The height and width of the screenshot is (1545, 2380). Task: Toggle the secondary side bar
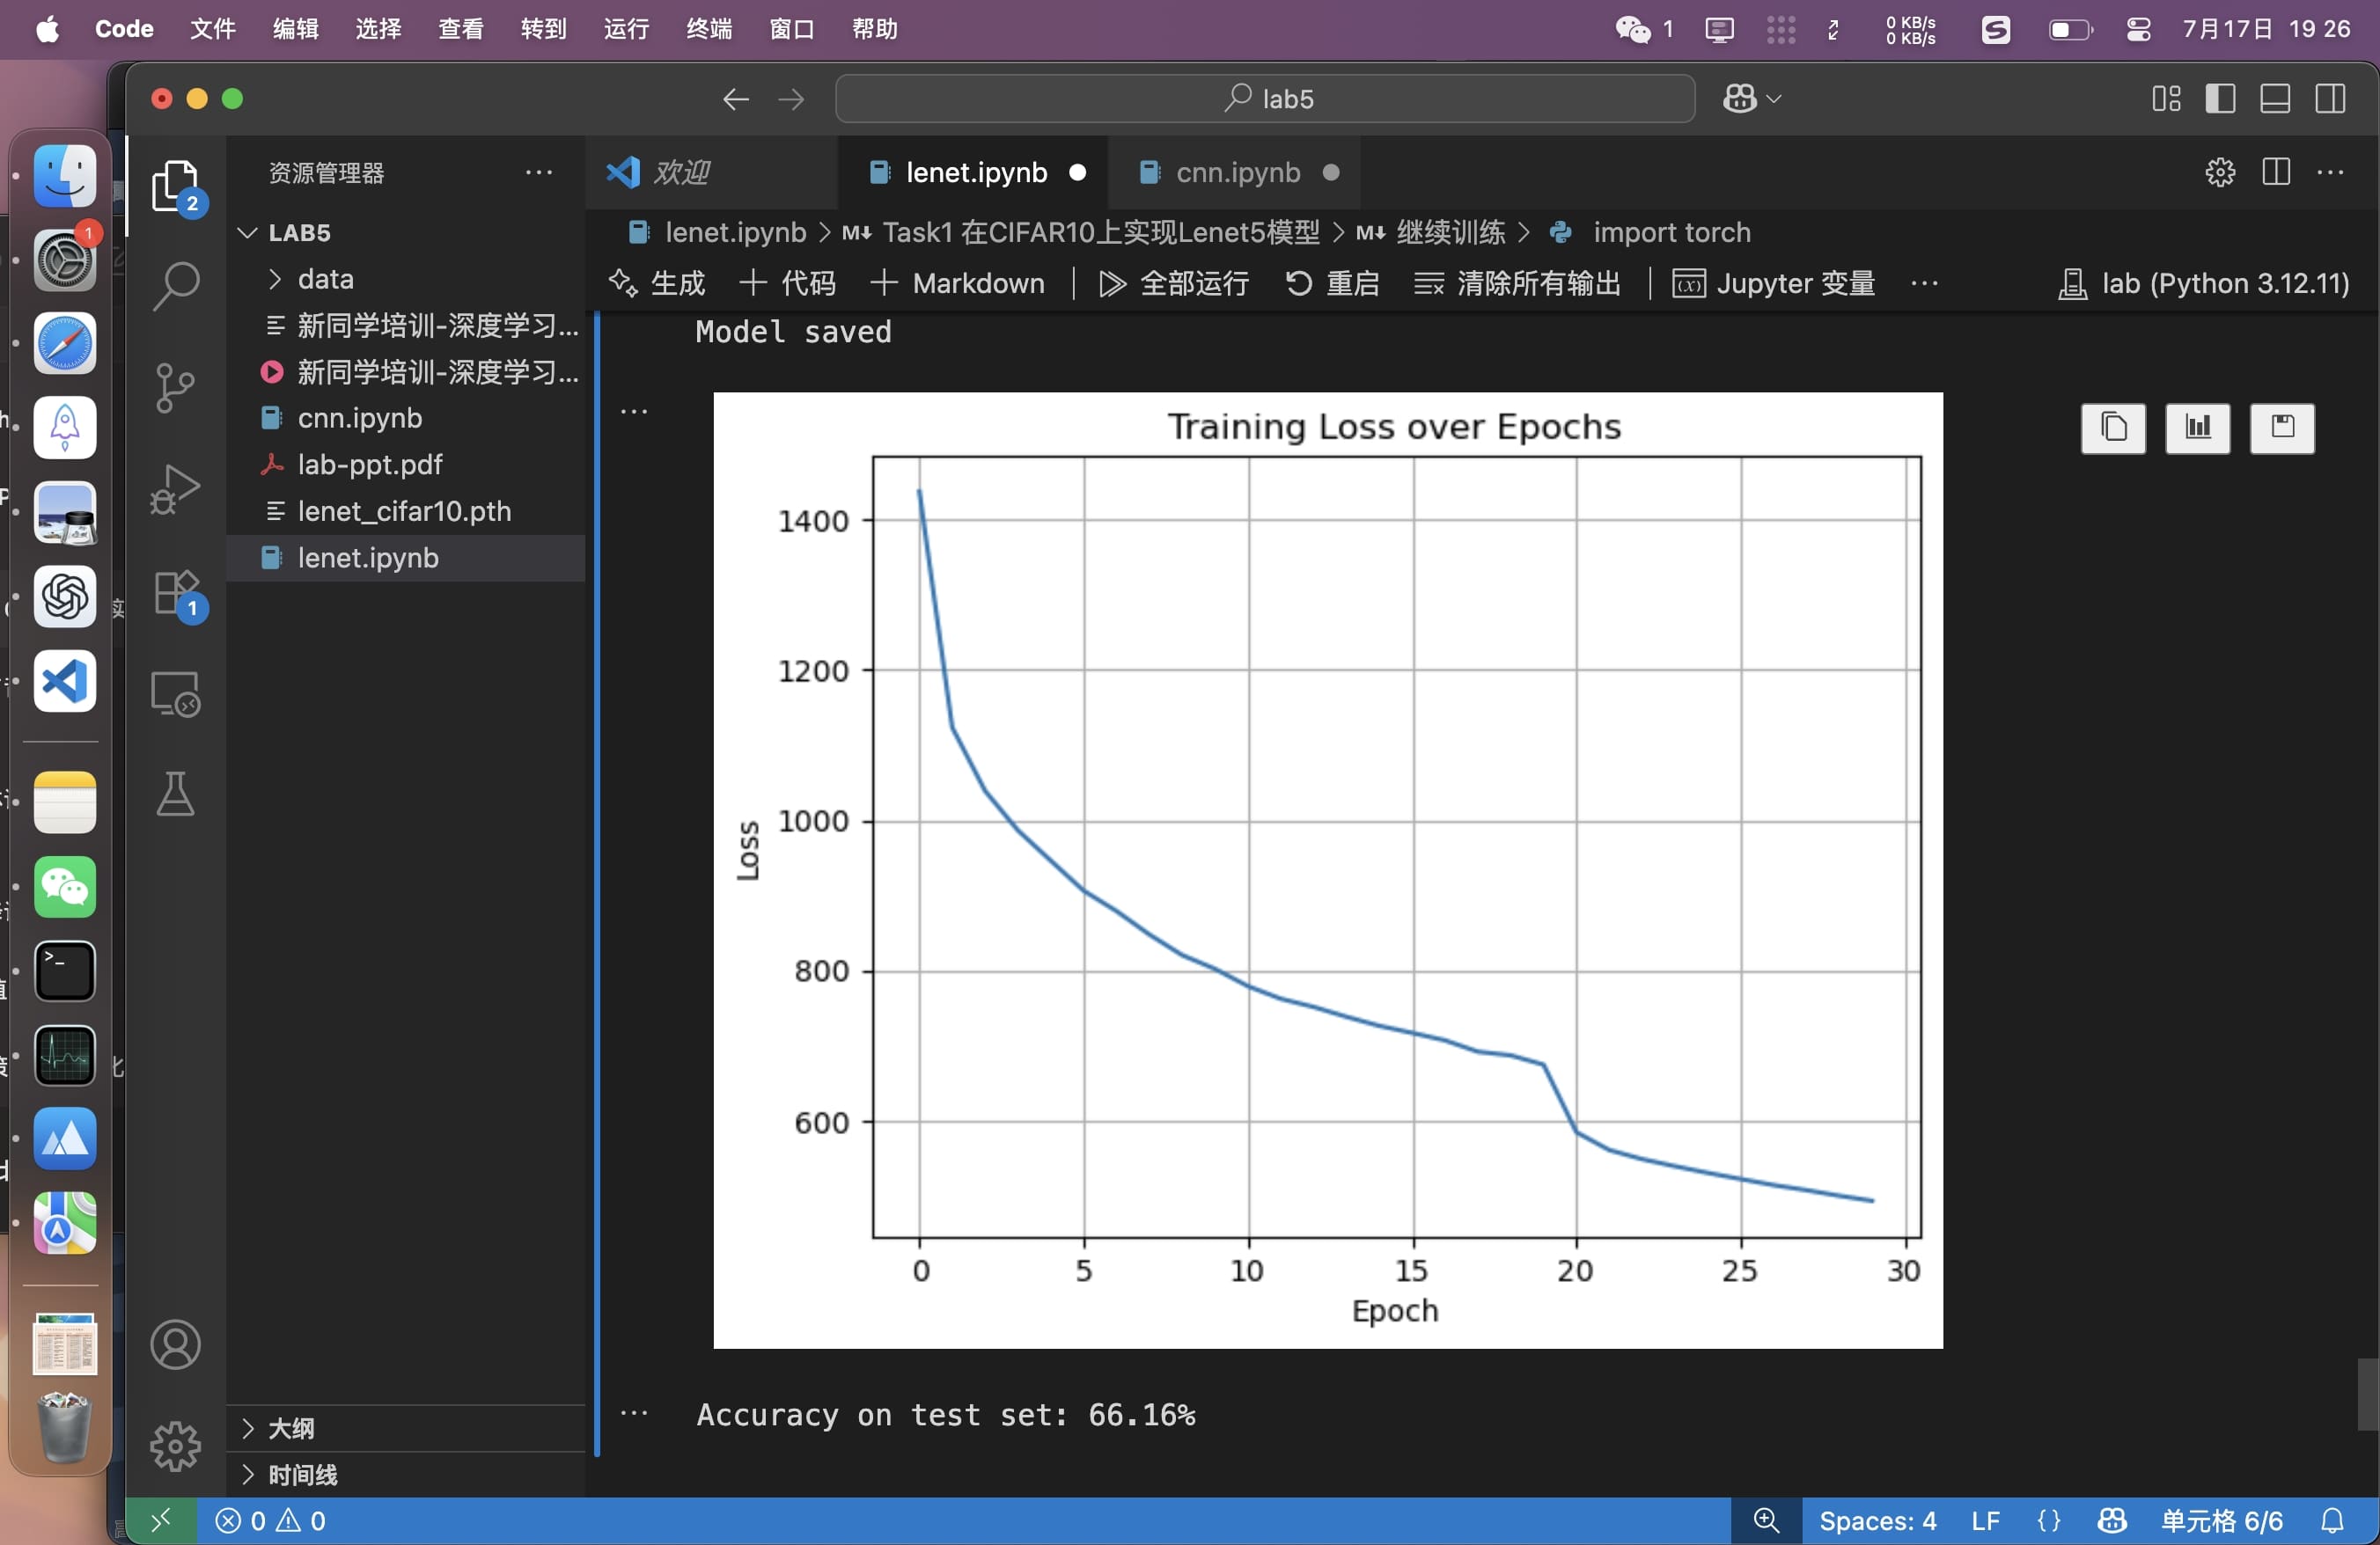click(x=2330, y=99)
